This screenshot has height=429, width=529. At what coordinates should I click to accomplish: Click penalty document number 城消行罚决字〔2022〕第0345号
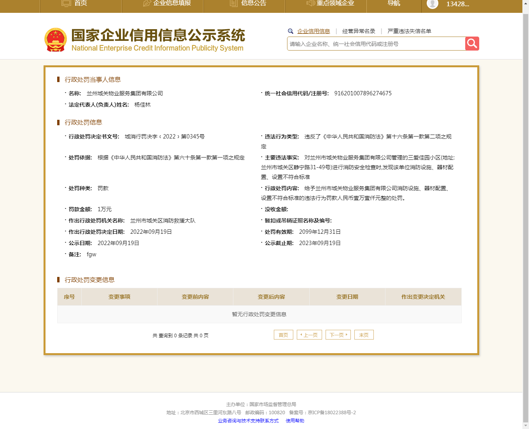point(165,137)
